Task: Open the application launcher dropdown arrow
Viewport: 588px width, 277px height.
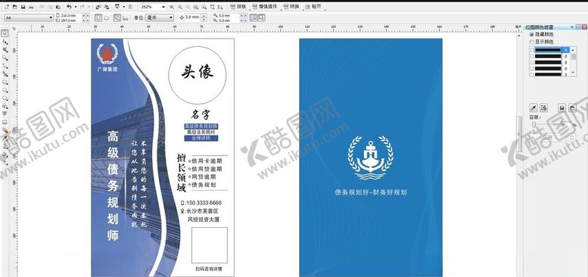Action: tap(124, 7)
